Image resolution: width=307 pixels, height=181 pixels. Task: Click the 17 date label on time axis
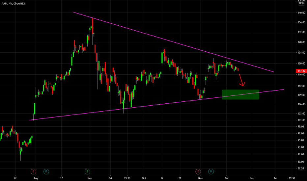point(62,178)
